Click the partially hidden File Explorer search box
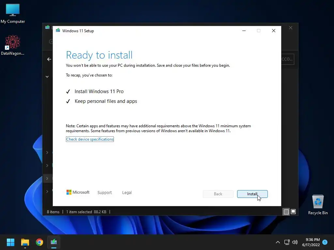The image size is (334, 250). pyautogui.click(x=288, y=59)
